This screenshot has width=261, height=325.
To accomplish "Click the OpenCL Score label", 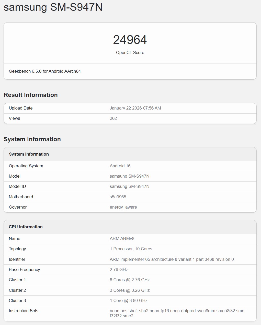I will (x=130, y=52).
